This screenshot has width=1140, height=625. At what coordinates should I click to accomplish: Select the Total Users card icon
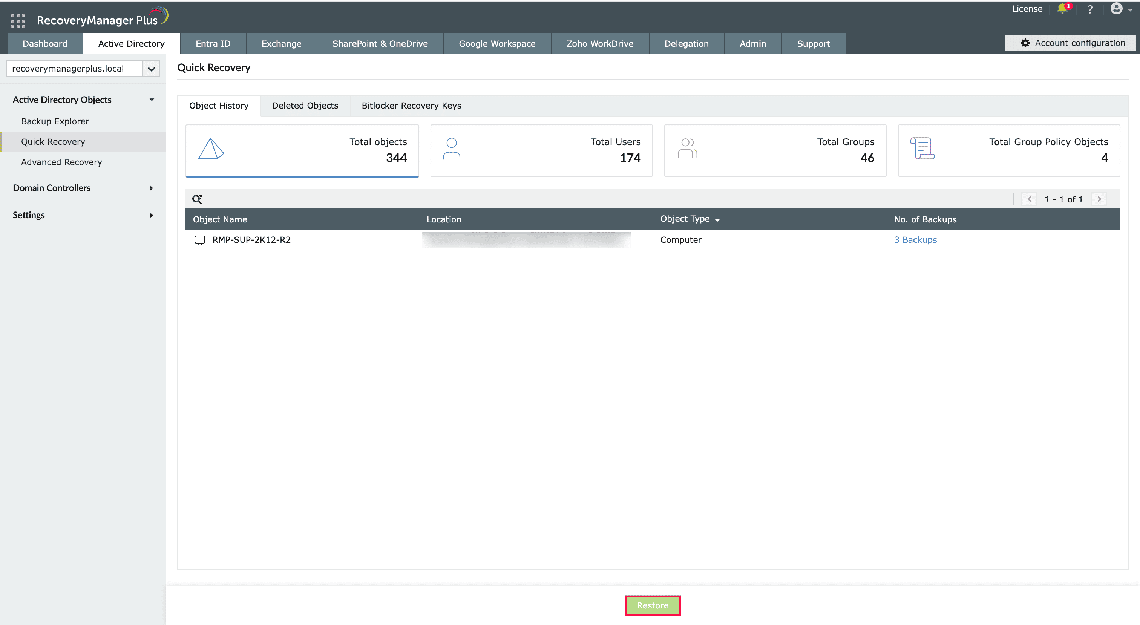[x=451, y=149]
